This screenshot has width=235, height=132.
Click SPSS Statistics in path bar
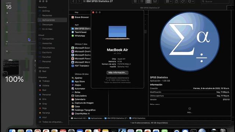(x=137, y=118)
